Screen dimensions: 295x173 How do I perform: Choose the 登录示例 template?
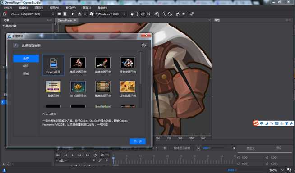click(x=53, y=89)
